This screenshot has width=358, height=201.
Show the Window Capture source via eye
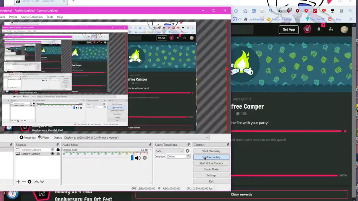coord(53,149)
